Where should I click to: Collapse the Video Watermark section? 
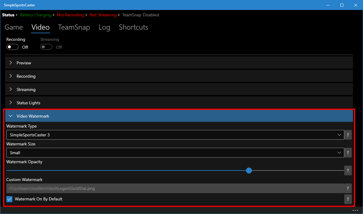(x=179, y=116)
